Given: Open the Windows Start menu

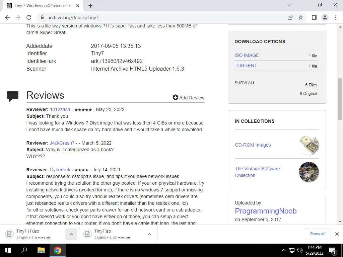Looking at the screenshot, I should click(x=8, y=250).
